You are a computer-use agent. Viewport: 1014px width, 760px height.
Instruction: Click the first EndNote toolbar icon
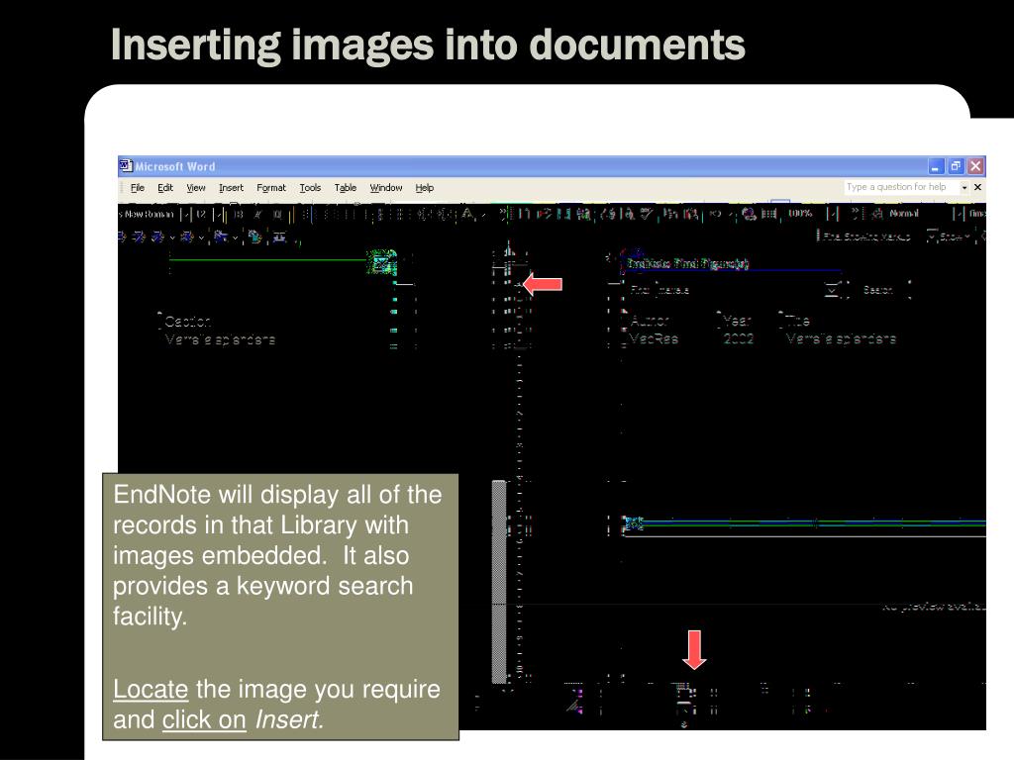pos(122,237)
